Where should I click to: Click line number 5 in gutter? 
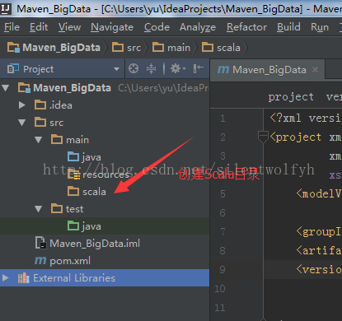(223, 194)
